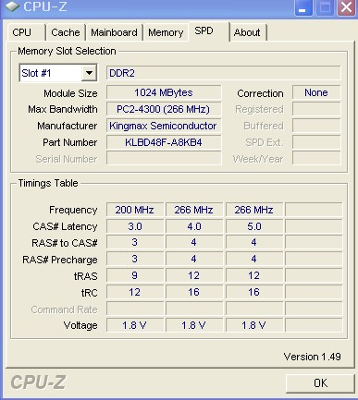Click the CPU-Z title bar icon
Screen dimensions: 358x400
pos(13,6)
